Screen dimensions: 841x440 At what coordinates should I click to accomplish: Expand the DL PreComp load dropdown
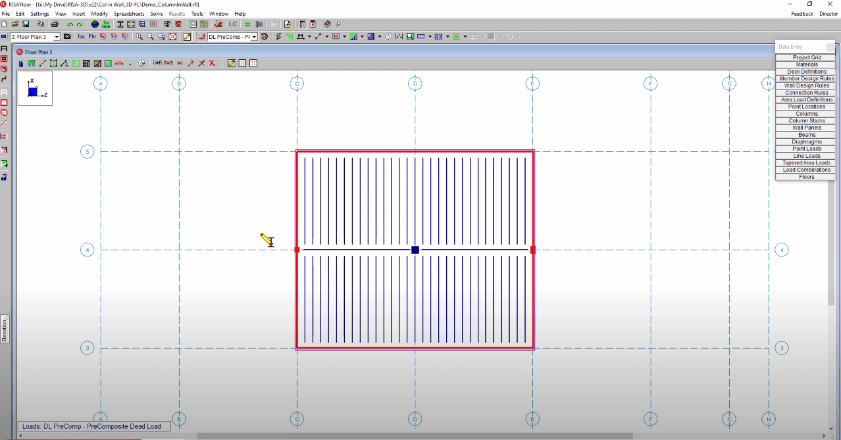point(254,37)
